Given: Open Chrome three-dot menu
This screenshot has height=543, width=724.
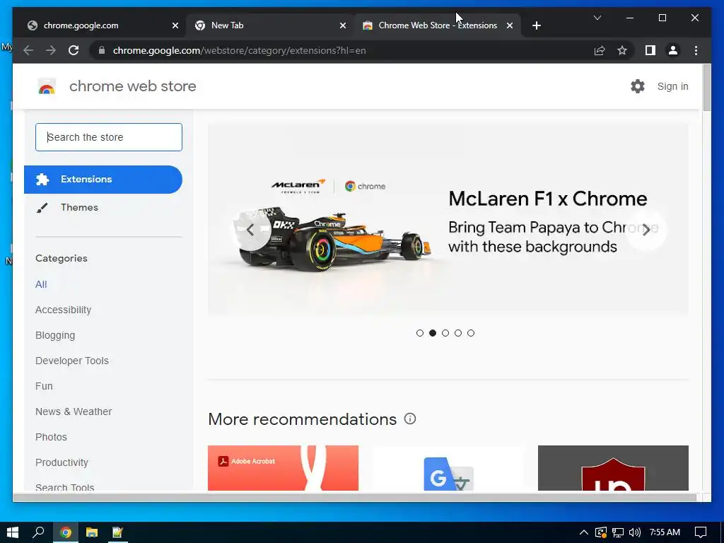Looking at the screenshot, I should [696, 50].
